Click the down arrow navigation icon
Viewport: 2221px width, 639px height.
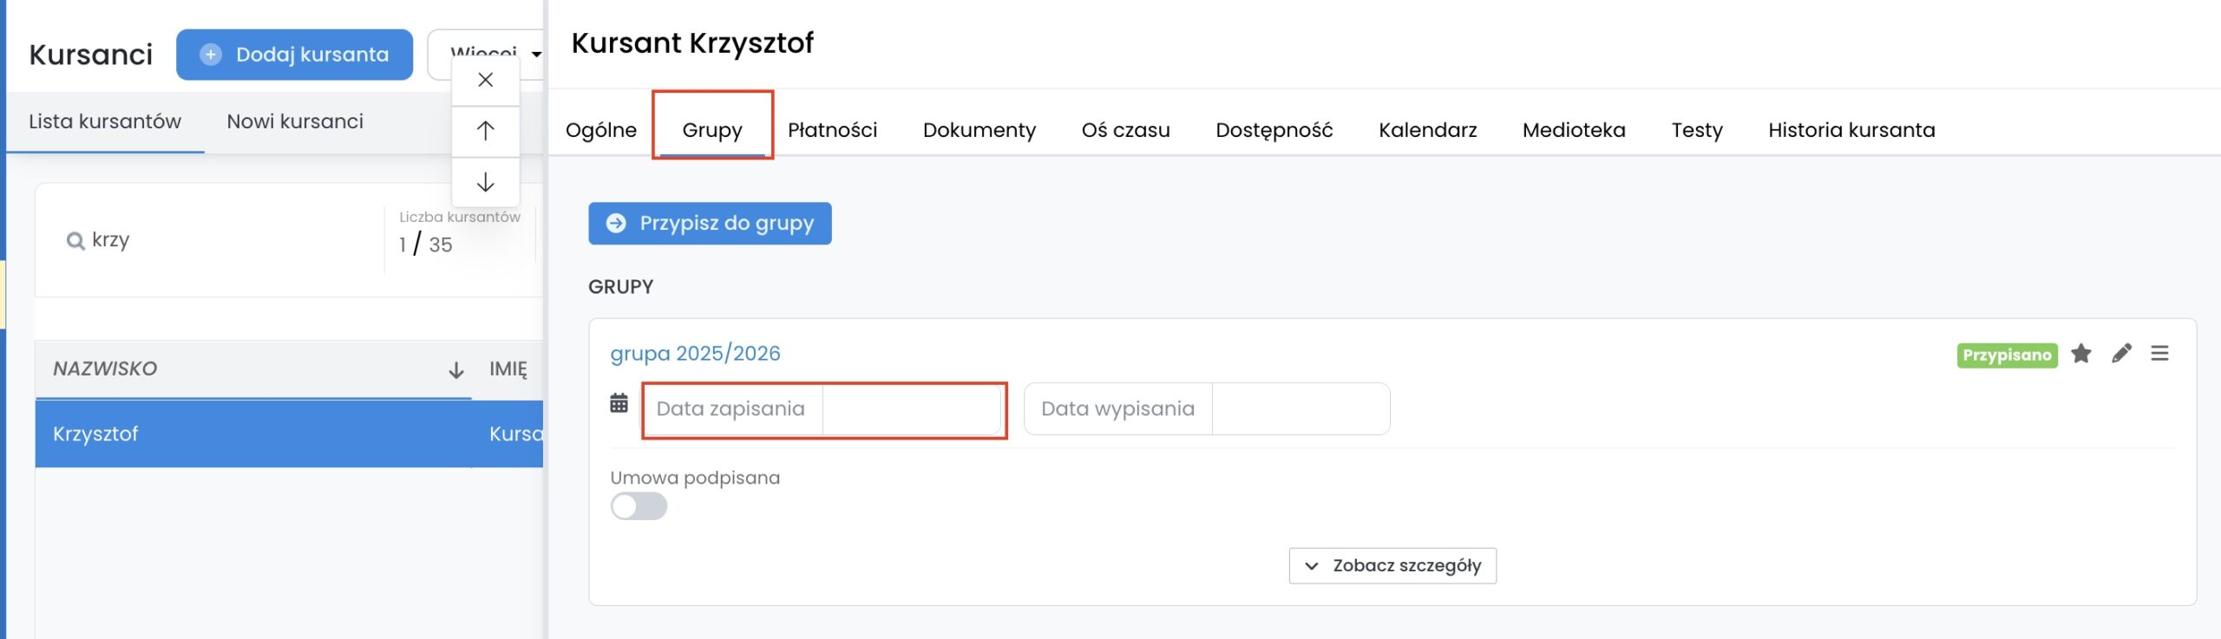click(x=485, y=182)
